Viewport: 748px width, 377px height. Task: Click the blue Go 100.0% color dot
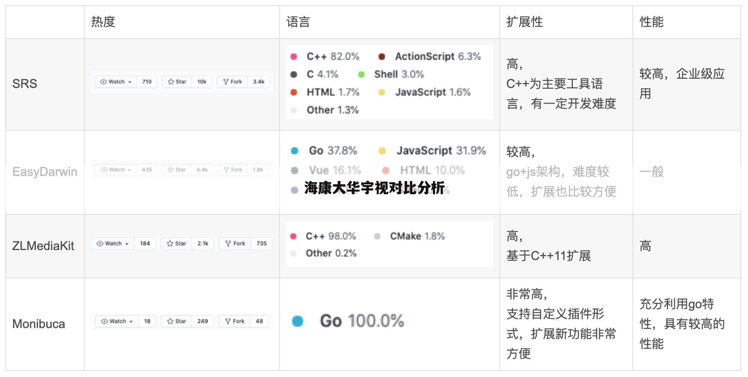coord(298,321)
